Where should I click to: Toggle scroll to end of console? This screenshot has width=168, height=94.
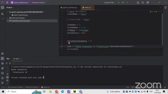point(7,77)
